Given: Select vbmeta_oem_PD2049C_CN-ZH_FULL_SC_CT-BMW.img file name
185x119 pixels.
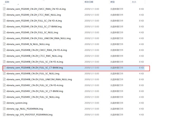Looking at the screenshot, I should coord(35,91).
